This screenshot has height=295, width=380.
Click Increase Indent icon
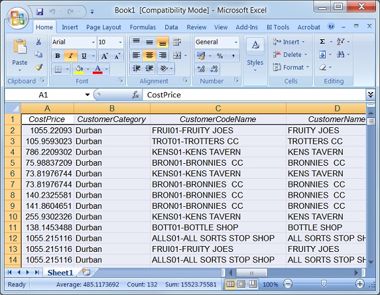pyautogui.click(x=150, y=69)
